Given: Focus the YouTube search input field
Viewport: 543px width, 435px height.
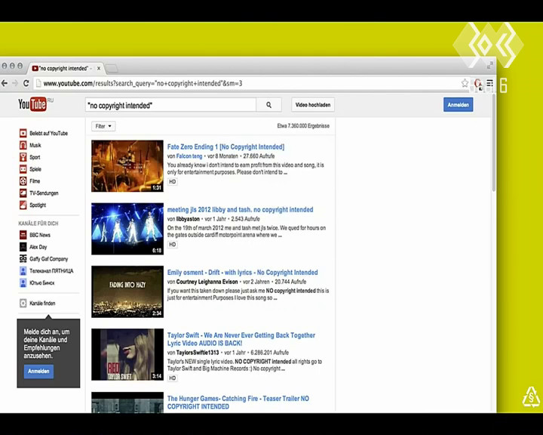Looking at the screenshot, I should (170, 105).
